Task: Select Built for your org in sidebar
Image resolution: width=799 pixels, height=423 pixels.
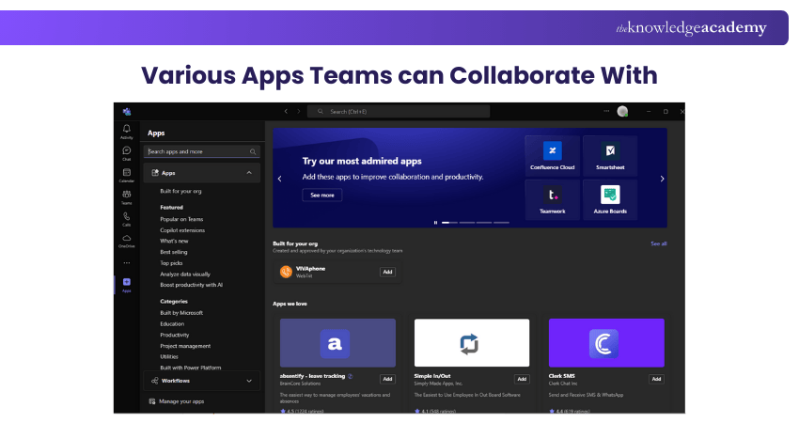Action: [180, 191]
